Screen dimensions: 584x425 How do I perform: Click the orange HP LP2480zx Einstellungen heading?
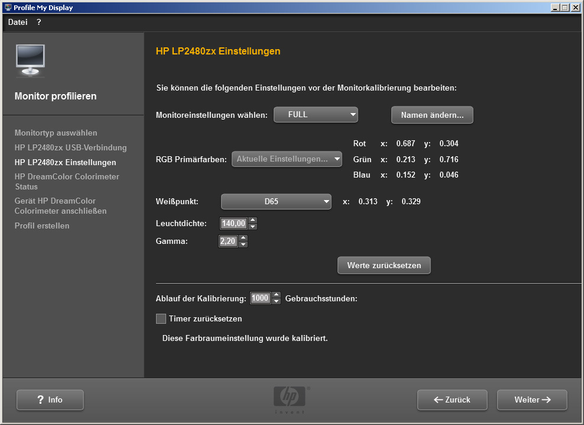pyautogui.click(x=218, y=51)
